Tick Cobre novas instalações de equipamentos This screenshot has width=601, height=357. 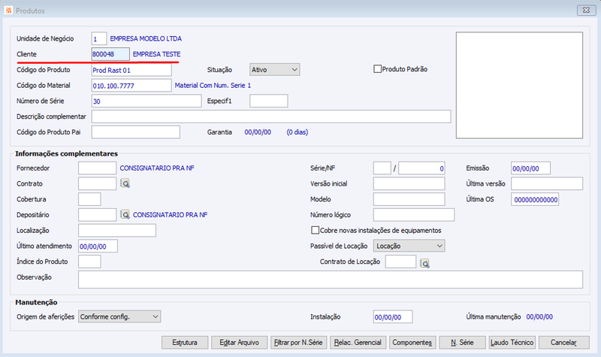(x=315, y=230)
